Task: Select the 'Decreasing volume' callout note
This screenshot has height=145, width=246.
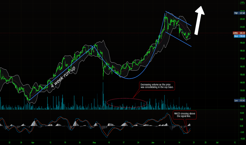Action: coord(157,86)
